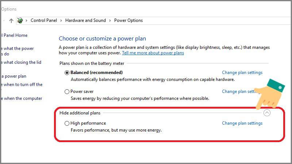This screenshot has width=292, height=164.
Task: Collapse additional plans with the circular chevron
Action: [267, 113]
